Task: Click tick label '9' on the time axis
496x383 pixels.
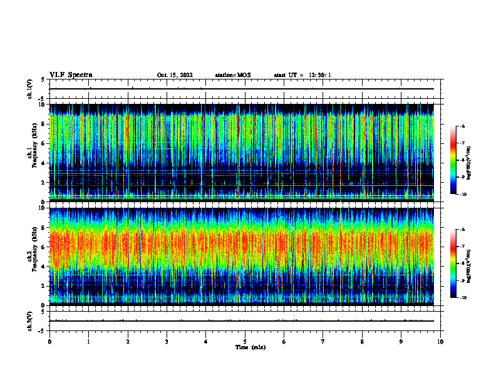Action: [401, 342]
